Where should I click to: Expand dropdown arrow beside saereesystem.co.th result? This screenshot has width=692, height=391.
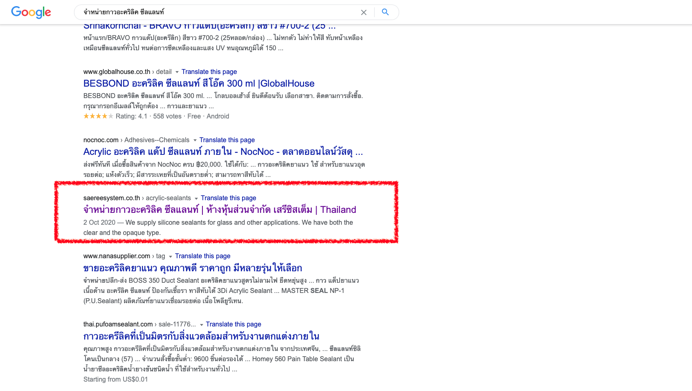coord(196,199)
